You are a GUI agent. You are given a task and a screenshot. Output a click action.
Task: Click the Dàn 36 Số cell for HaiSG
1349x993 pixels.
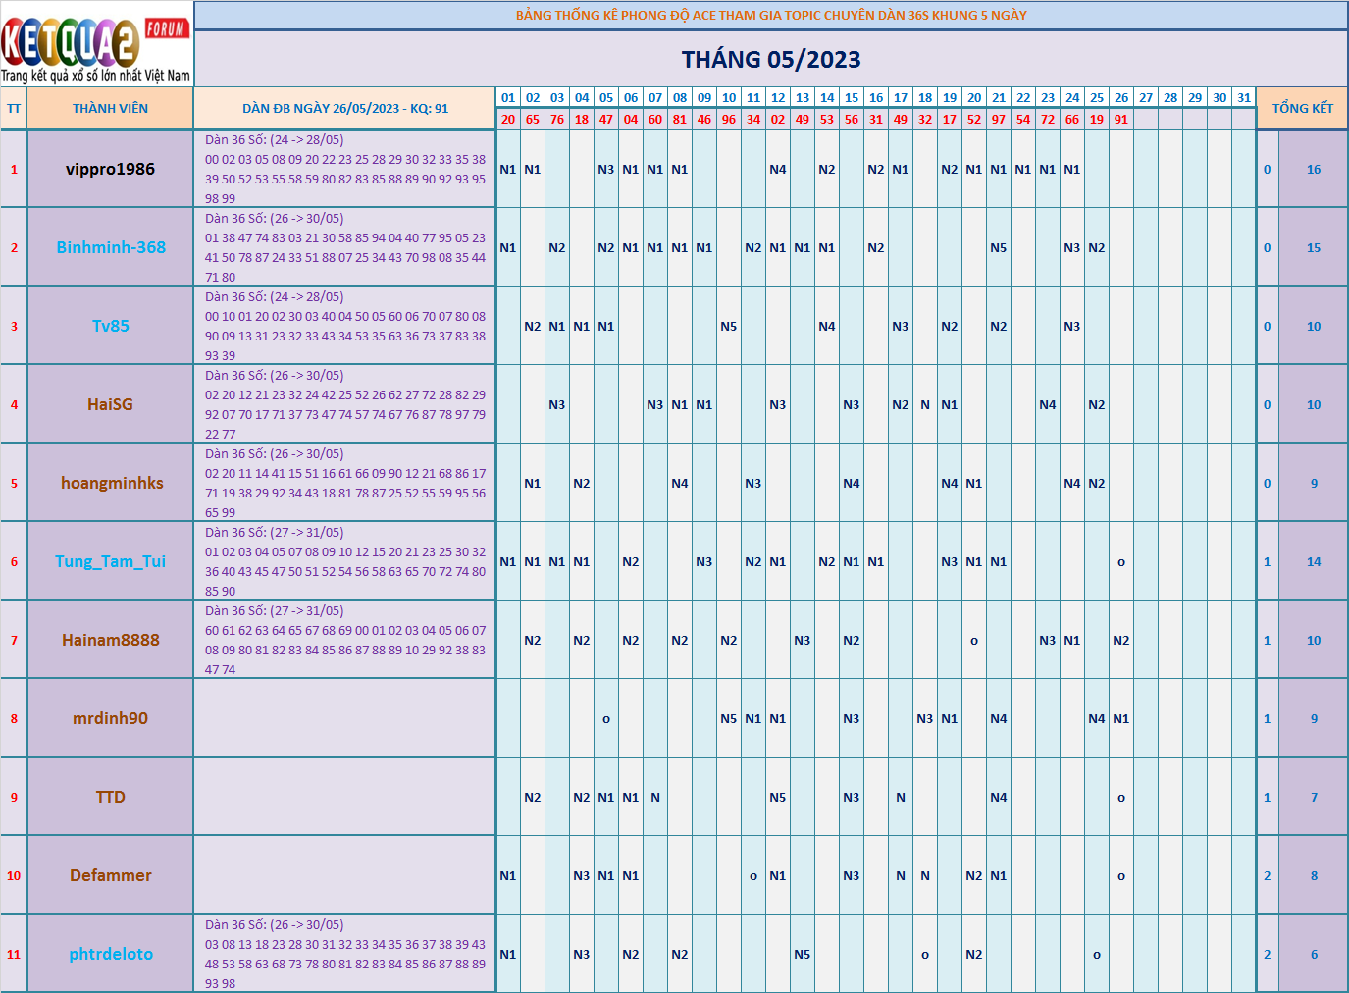345,404
